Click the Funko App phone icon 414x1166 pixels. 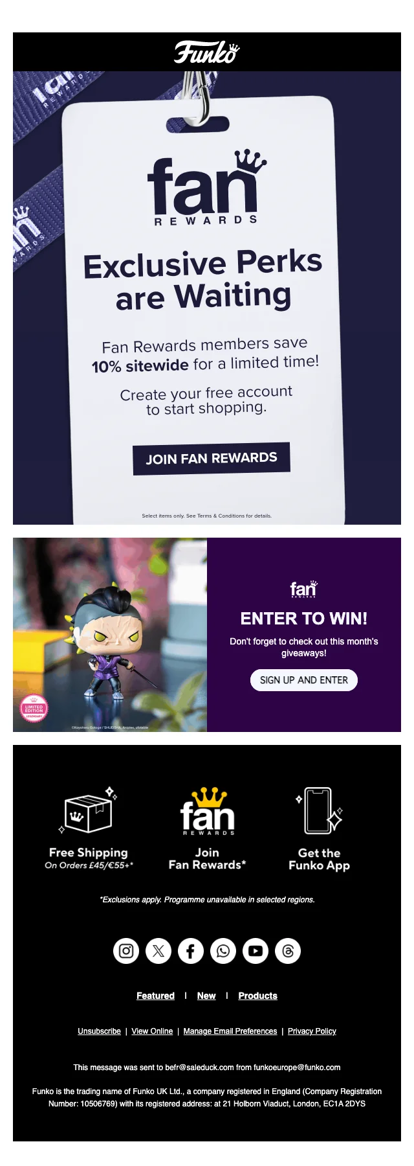pos(319,810)
